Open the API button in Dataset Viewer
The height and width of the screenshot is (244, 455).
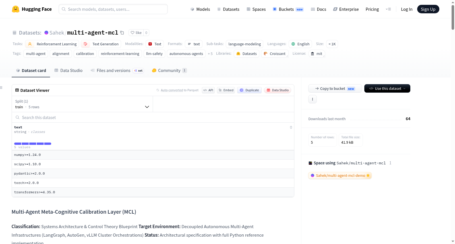(208, 90)
